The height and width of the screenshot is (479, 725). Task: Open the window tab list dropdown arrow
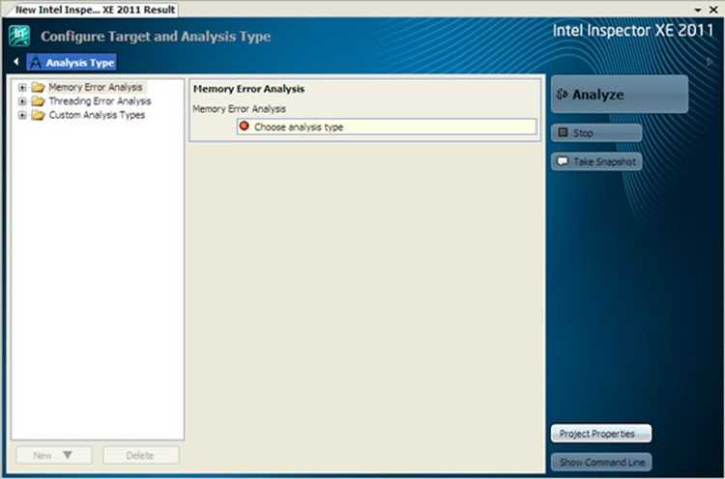click(698, 10)
